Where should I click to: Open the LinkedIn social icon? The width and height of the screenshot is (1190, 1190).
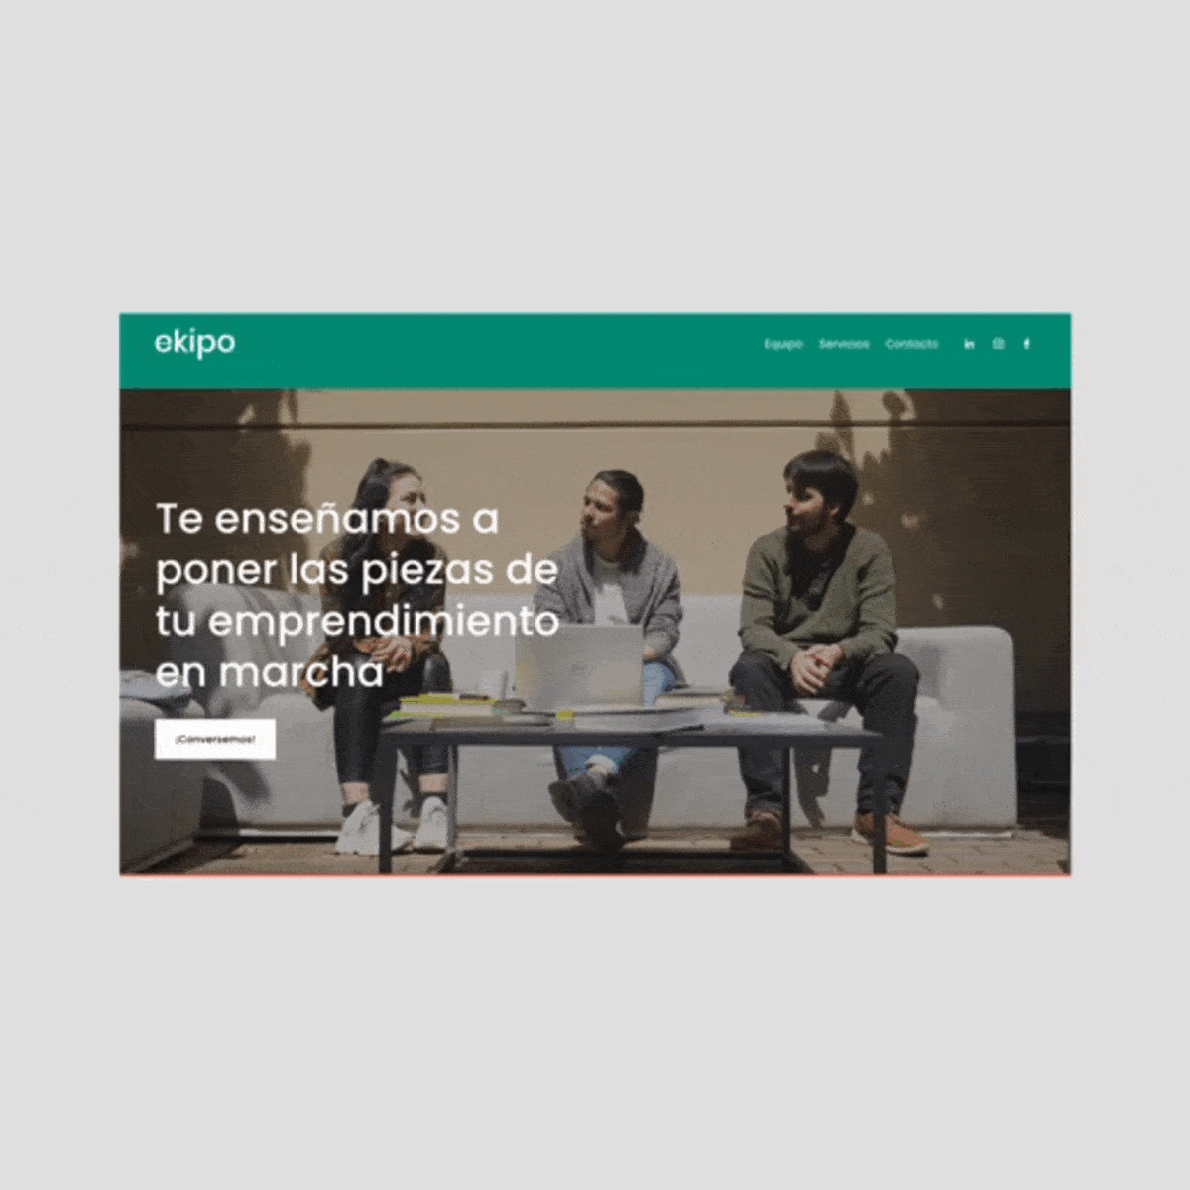[969, 344]
